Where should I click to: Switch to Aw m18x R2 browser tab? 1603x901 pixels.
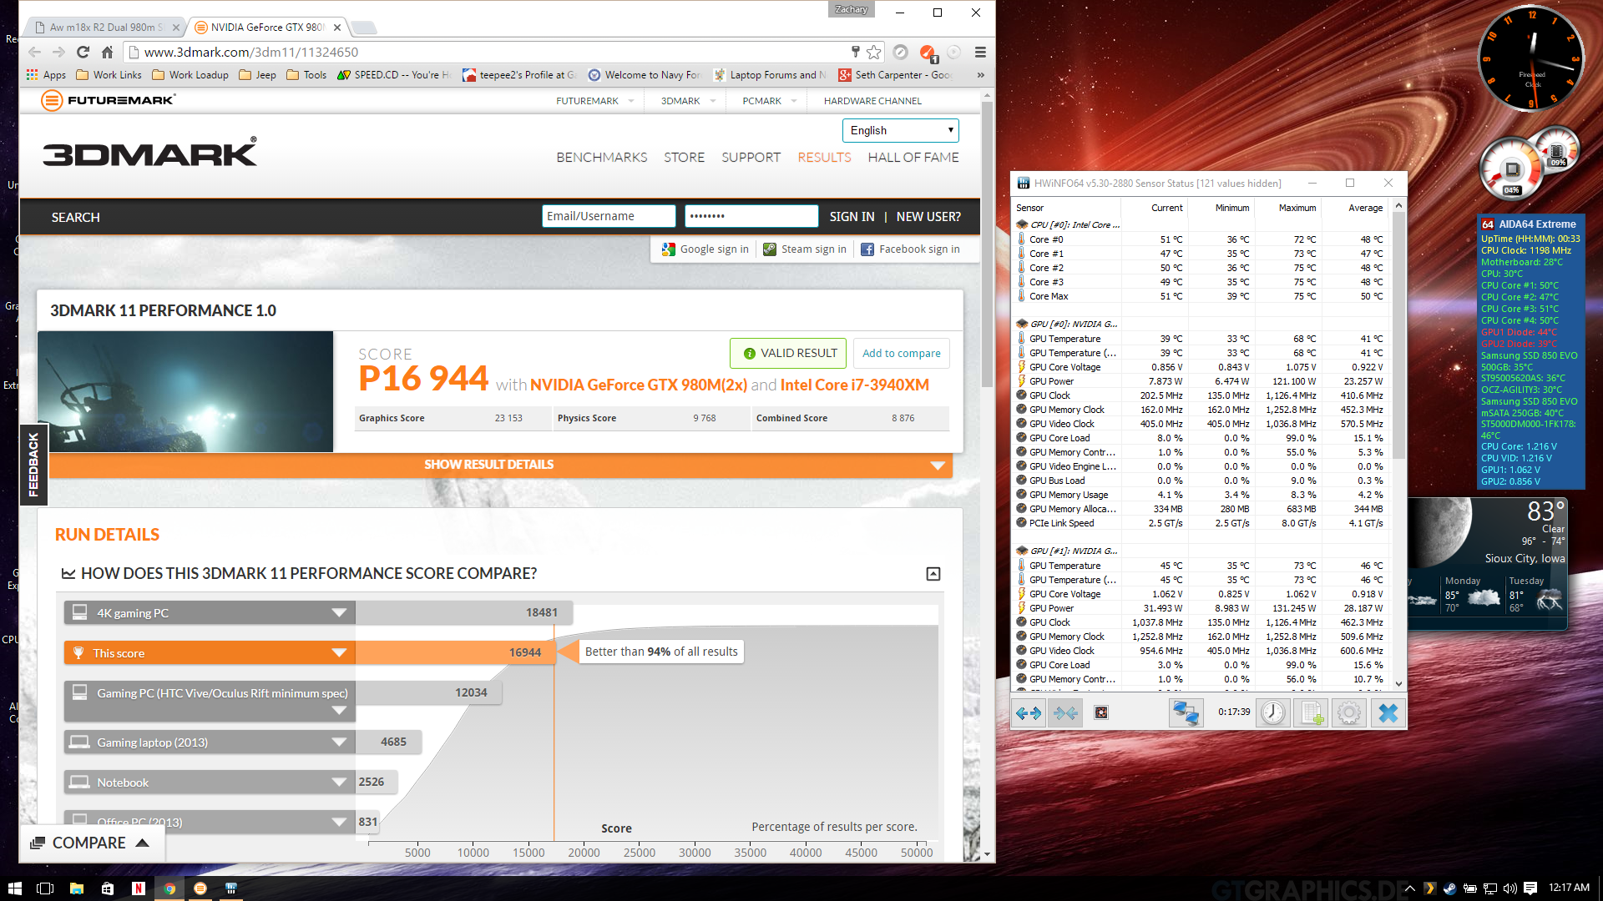[106, 28]
